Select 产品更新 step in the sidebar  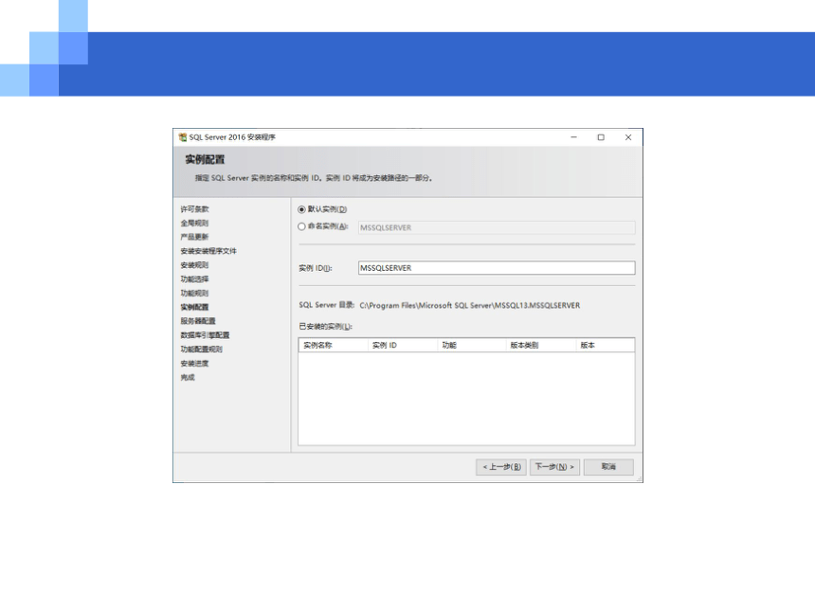194,237
